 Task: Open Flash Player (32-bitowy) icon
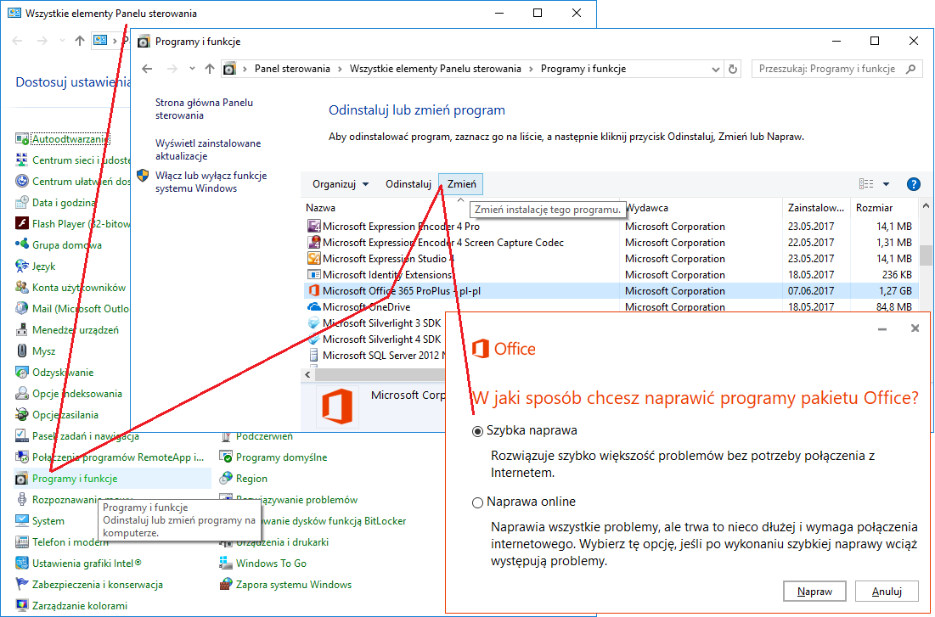[x=22, y=223]
